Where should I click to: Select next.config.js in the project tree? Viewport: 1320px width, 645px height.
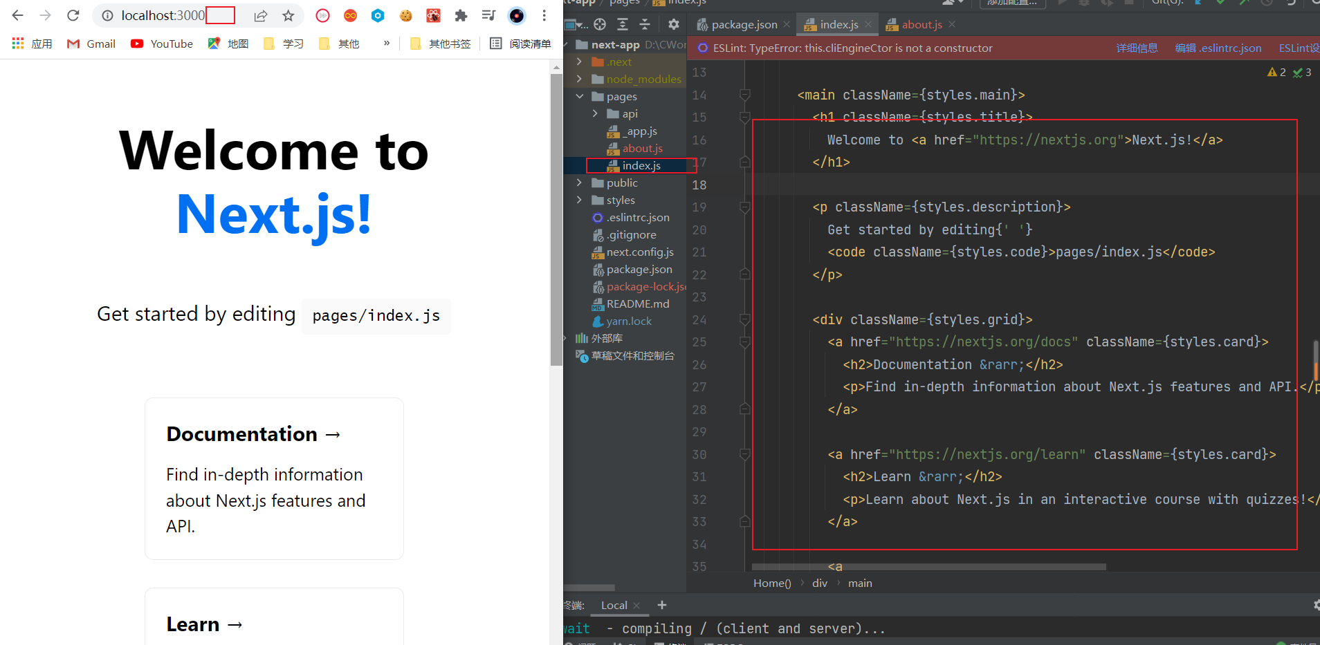pyautogui.click(x=632, y=252)
